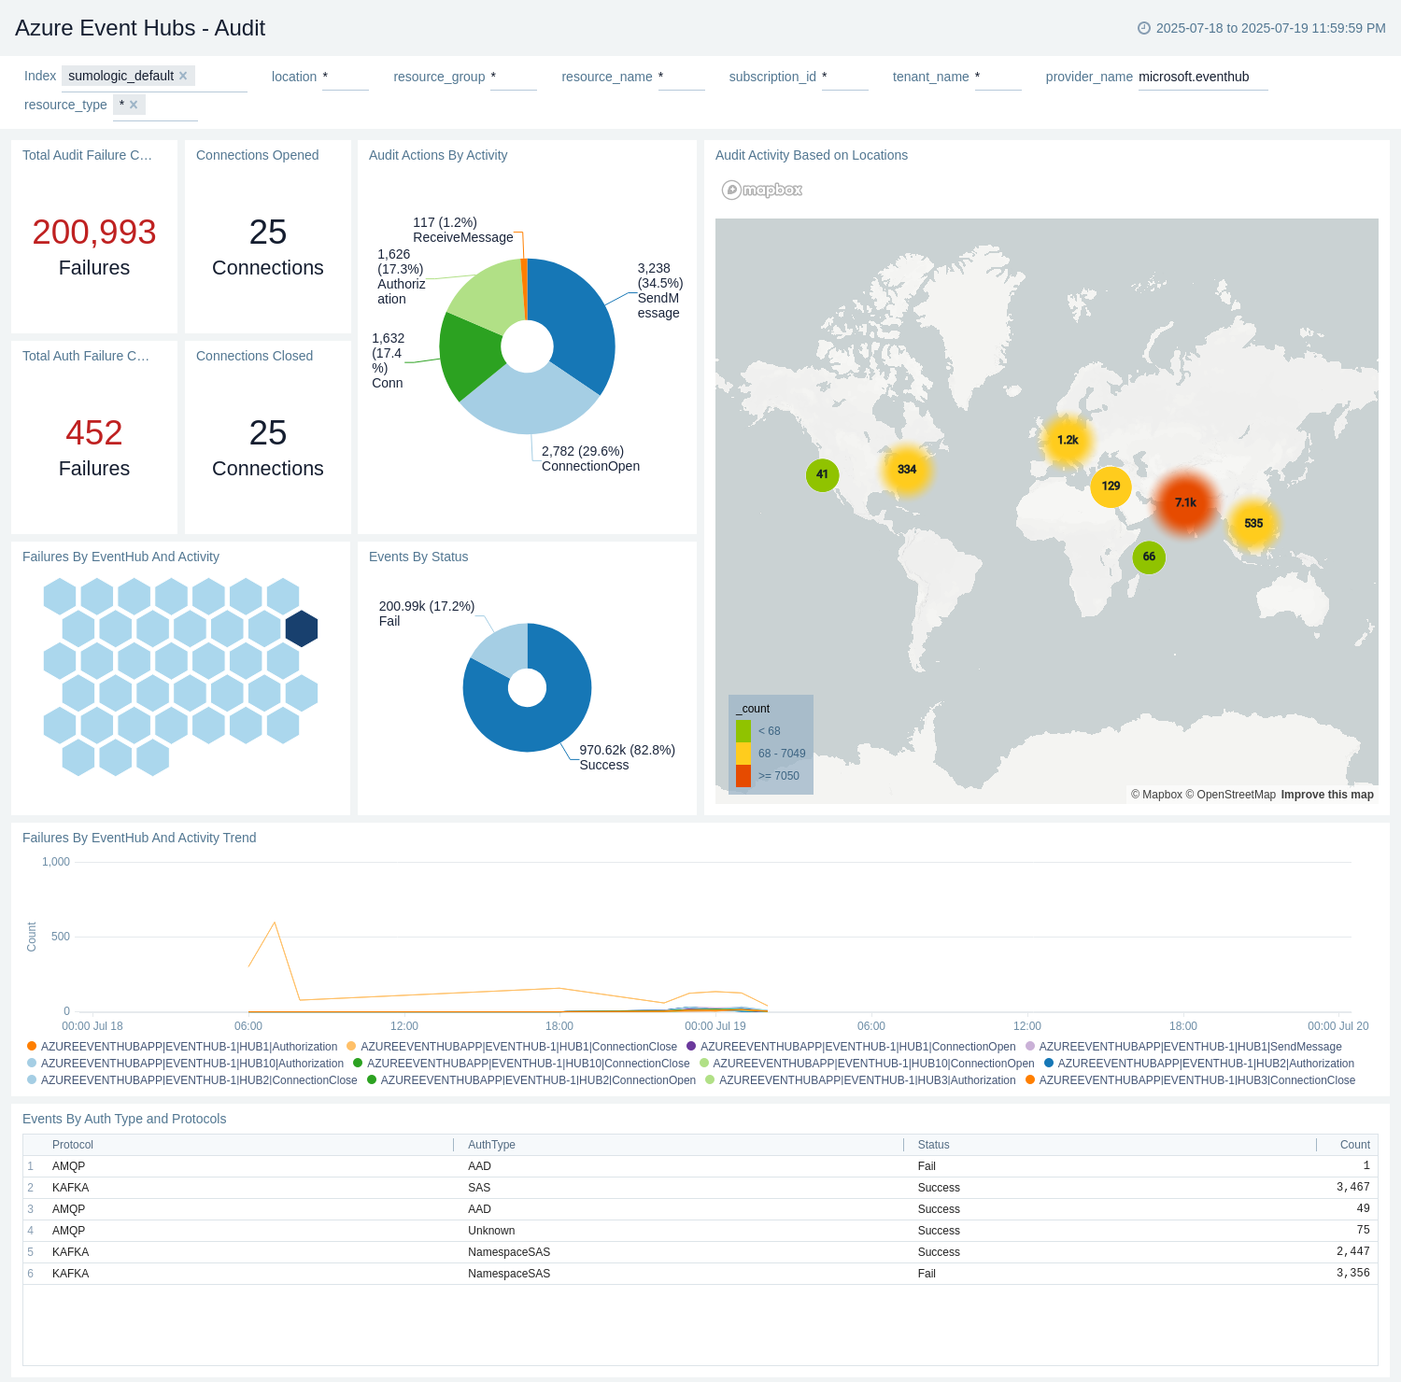The image size is (1401, 1382).
Task: Click Audit Activity Based on Locations title
Action: point(812,155)
